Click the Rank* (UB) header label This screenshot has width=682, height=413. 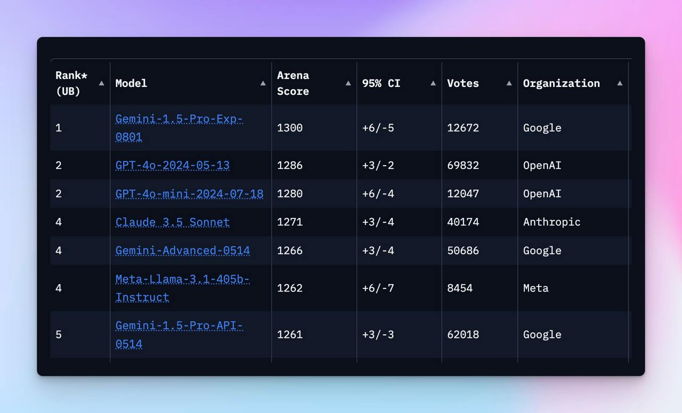click(71, 83)
